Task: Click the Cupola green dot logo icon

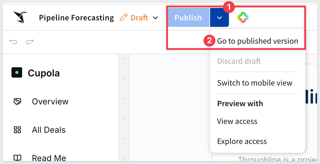Action: [x=17, y=73]
